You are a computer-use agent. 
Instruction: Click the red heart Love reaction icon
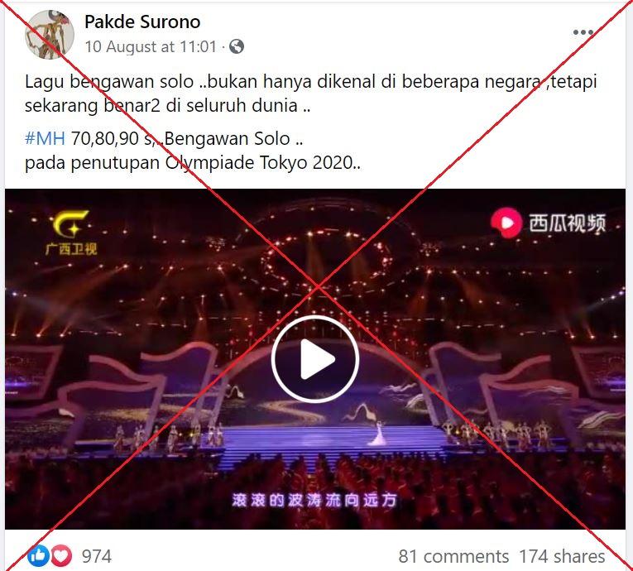61,555
